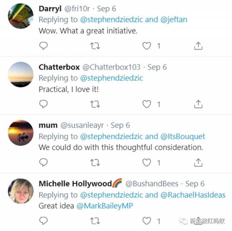Open the @jeftan profile link

coord(174,19)
